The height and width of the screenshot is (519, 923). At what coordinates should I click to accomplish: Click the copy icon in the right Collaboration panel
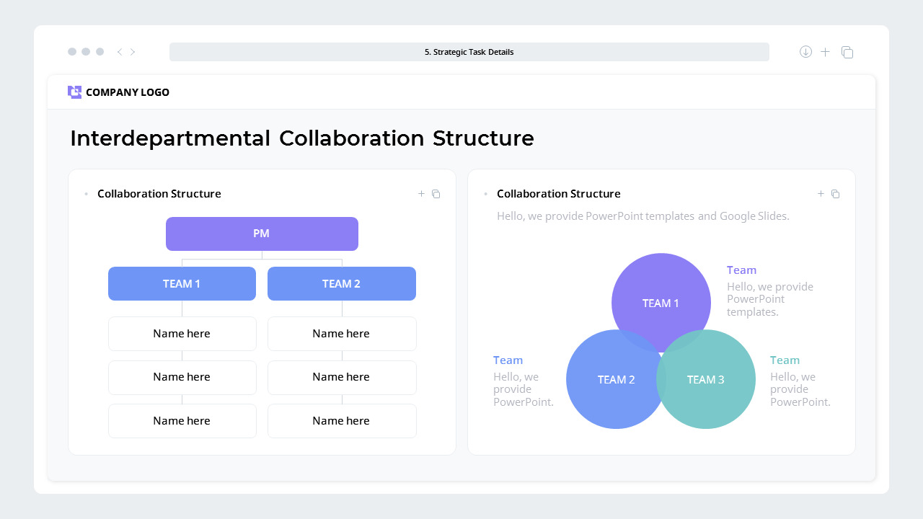tap(835, 194)
